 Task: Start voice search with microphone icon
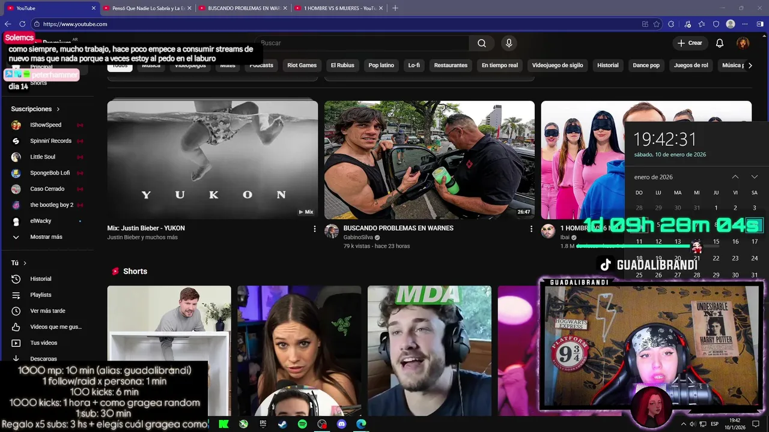(509, 43)
